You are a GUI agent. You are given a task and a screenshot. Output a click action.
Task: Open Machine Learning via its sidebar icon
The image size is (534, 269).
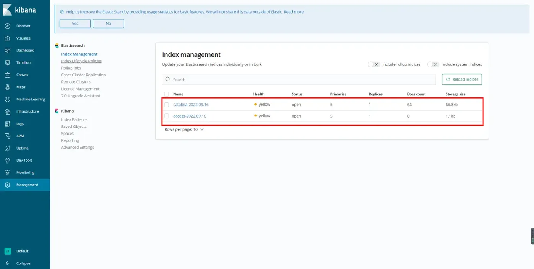coord(7,99)
